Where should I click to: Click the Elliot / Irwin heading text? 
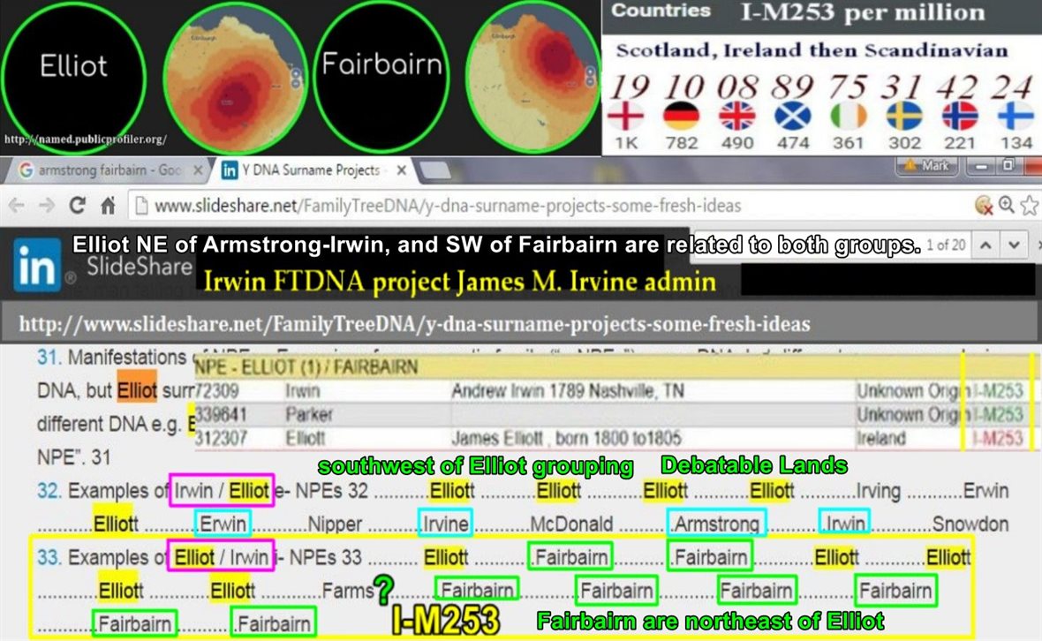coord(222,556)
